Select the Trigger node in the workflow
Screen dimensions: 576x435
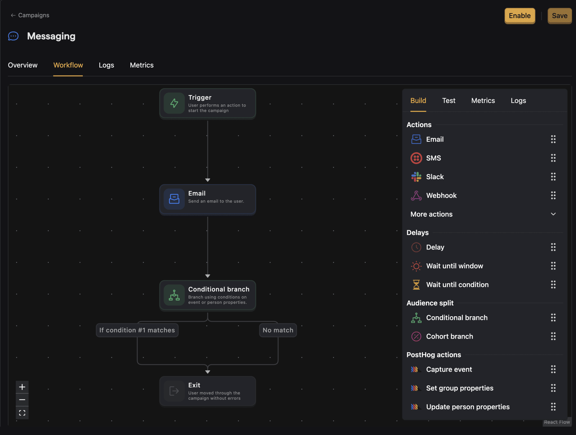point(208,104)
